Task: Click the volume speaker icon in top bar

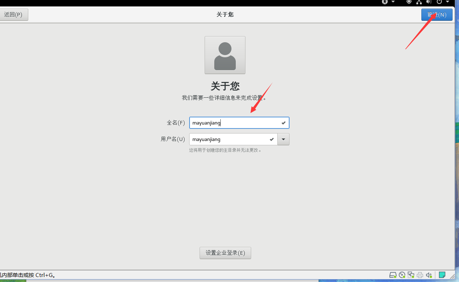Action: click(429, 2)
